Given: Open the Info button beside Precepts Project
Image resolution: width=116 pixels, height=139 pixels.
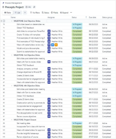Looking at the screenshot, I should (28, 7).
